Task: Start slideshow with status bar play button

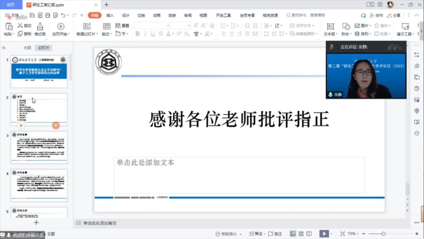Action: [x=324, y=234]
